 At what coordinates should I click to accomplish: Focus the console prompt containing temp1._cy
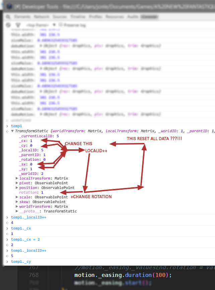click(21, 262)
